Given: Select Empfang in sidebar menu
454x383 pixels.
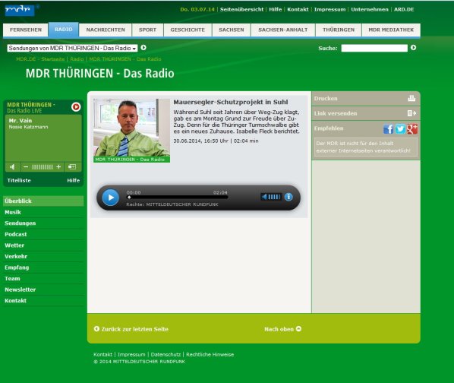Looking at the screenshot, I should [43, 267].
